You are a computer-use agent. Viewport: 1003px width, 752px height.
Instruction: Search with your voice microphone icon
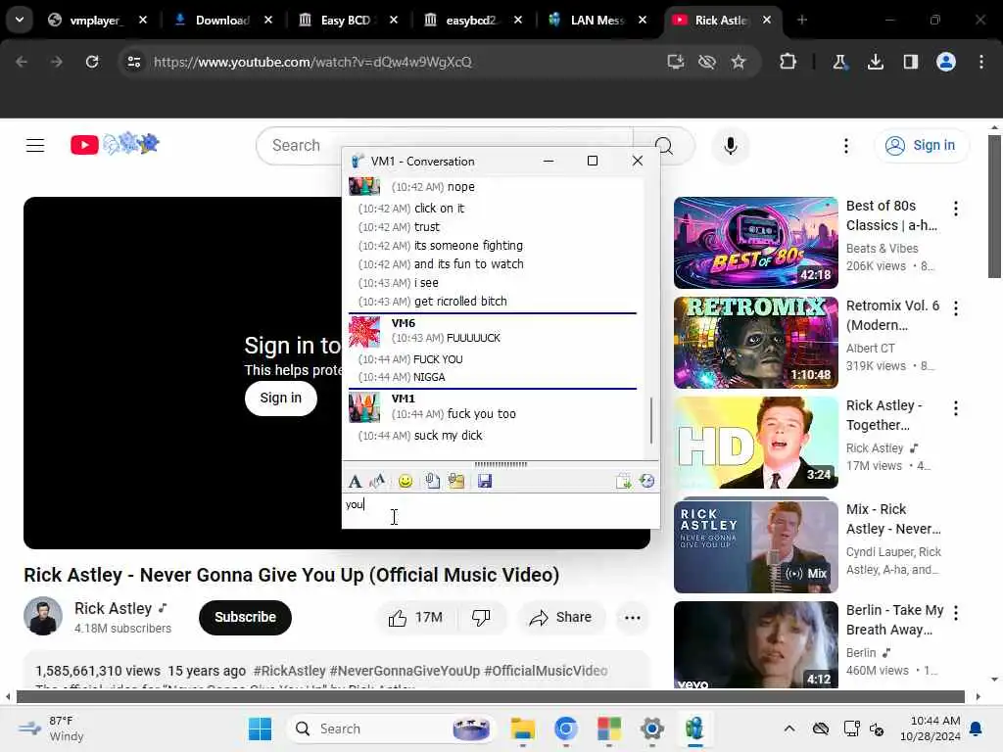tap(731, 146)
